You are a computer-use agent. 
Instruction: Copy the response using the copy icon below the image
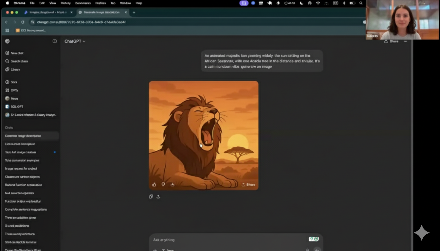point(151,196)
